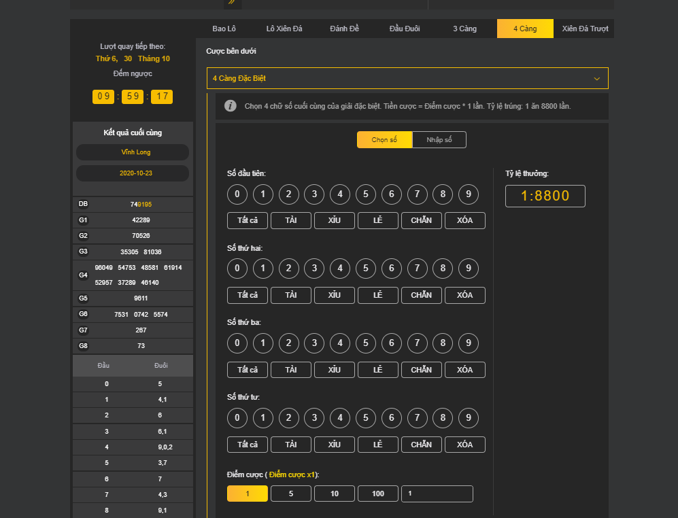Screen dimensions: 678x518
Task: Open the Bao Lô tab
Action: coord(224,29)
